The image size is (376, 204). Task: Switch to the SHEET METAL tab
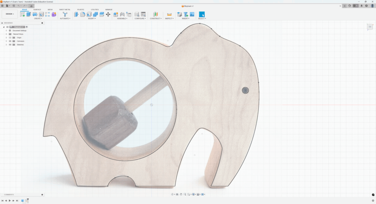coord(64,9)
